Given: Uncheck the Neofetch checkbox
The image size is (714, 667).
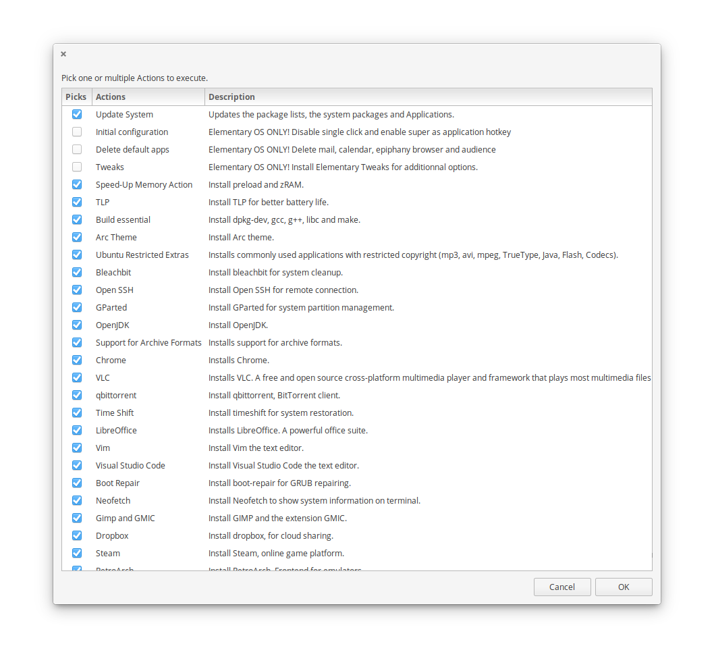Looking at the screenshot, I should (77, 500).
